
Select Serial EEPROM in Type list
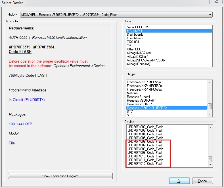tap(169, 27)
